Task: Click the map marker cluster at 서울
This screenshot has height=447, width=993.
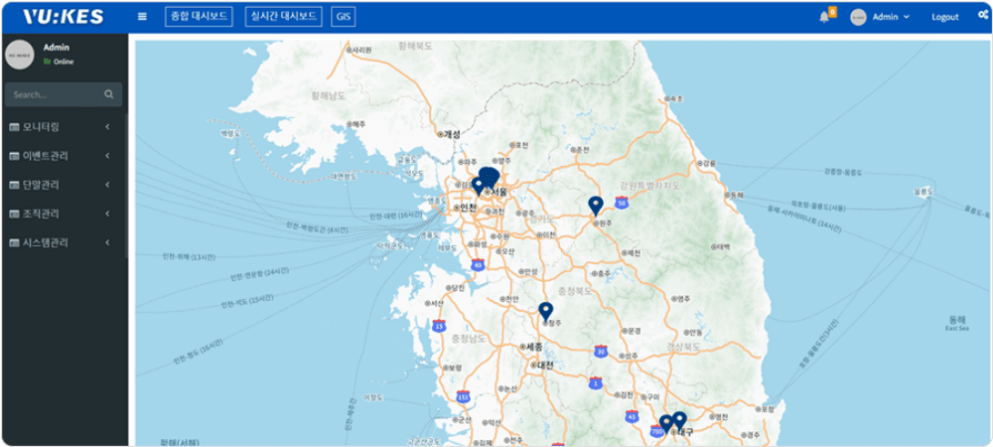Action: (x=489, y=177)
